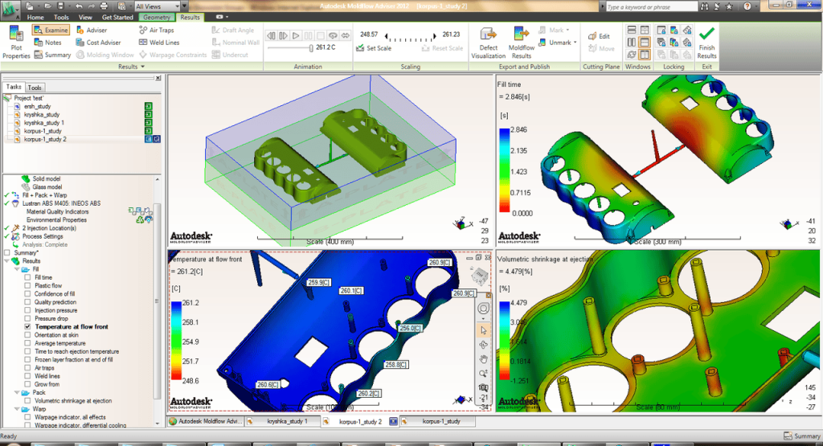Switch to the Geometry ribbon tab
The height and width of the screenshot is (446, 823).
(157, 18)
